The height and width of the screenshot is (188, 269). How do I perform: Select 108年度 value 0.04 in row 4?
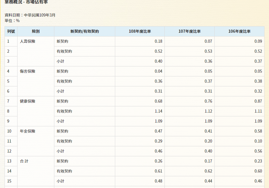coord(158,71)
